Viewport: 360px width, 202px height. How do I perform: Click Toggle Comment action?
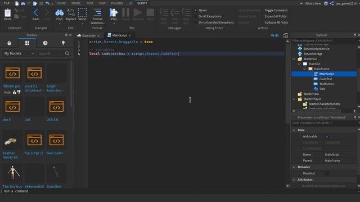point(276,10)
